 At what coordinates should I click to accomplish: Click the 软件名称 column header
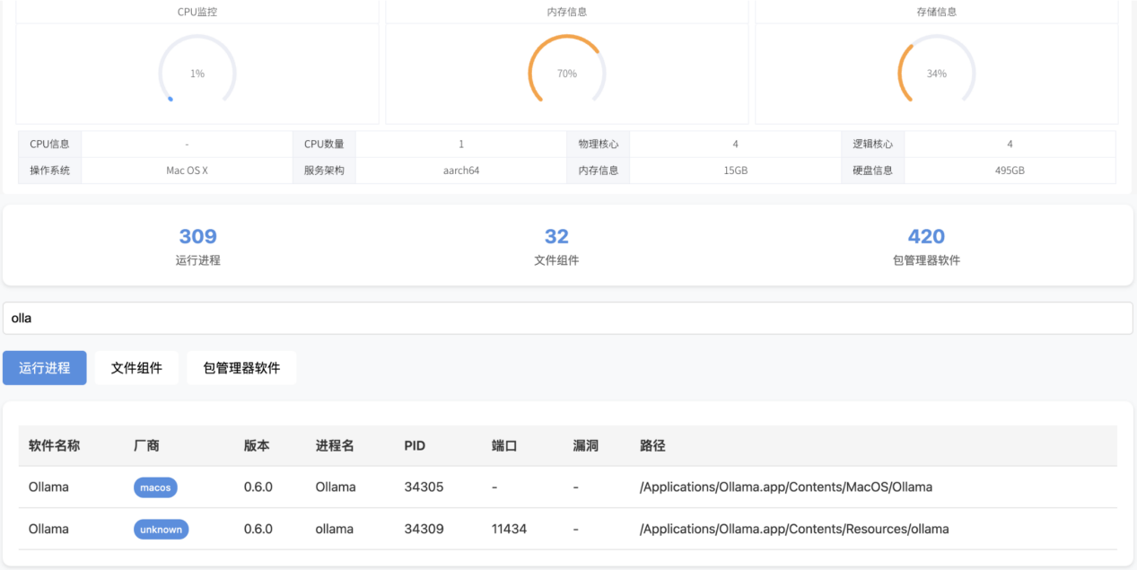click(x=54, y=445)
